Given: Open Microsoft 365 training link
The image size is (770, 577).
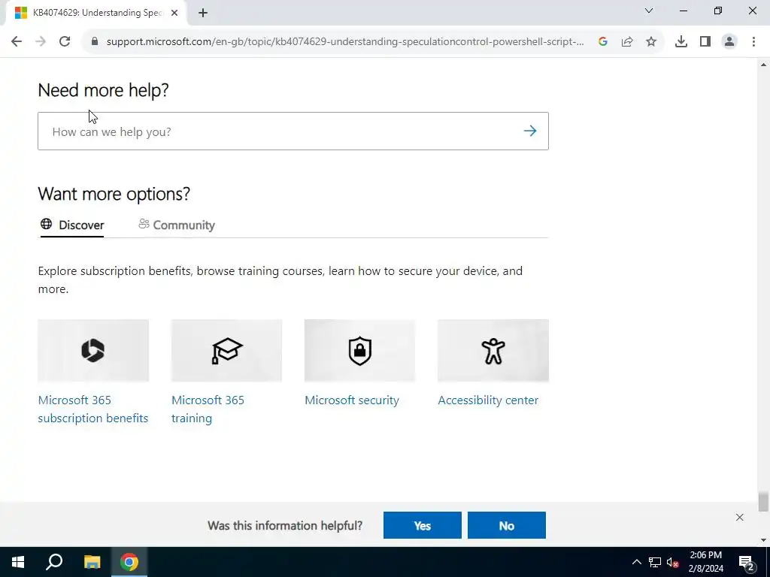Looking at the screenshot, I should pos(208,409).
